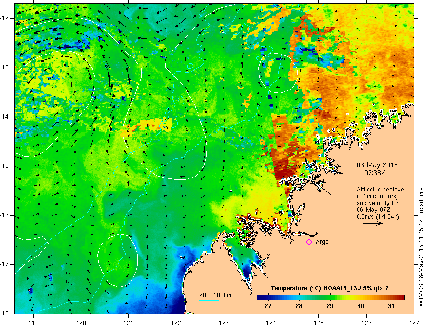424x328 pixels.
Task: Click the vertical IMOS copyright timestamp text
Action: (421, 246)
